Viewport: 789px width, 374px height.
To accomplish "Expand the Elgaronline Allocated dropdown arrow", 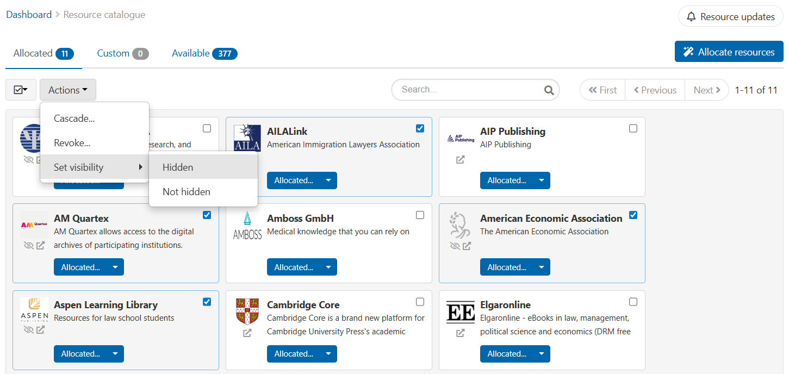I will 542,354.
